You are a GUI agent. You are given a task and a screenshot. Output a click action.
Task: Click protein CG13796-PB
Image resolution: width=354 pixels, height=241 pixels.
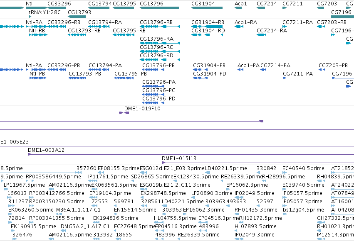coord(153,70)
